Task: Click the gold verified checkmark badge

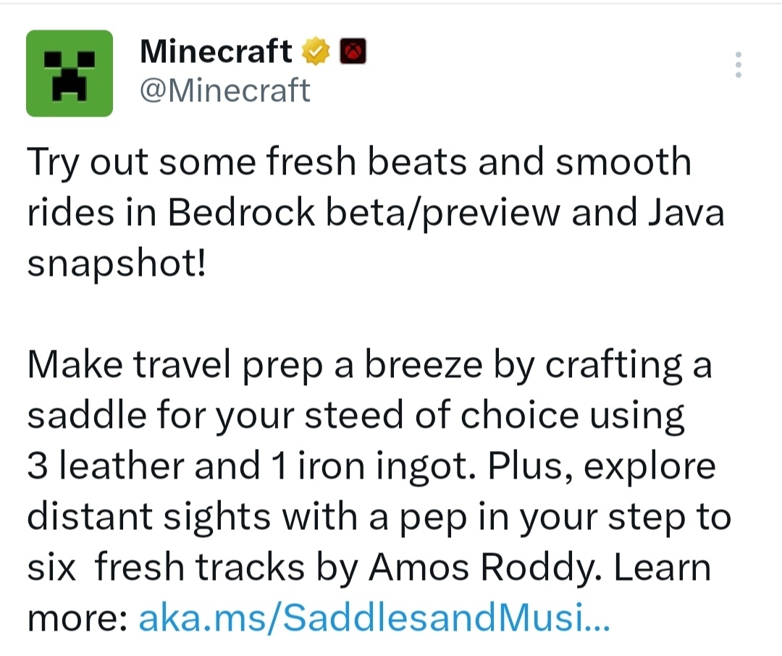Action: 316,51
